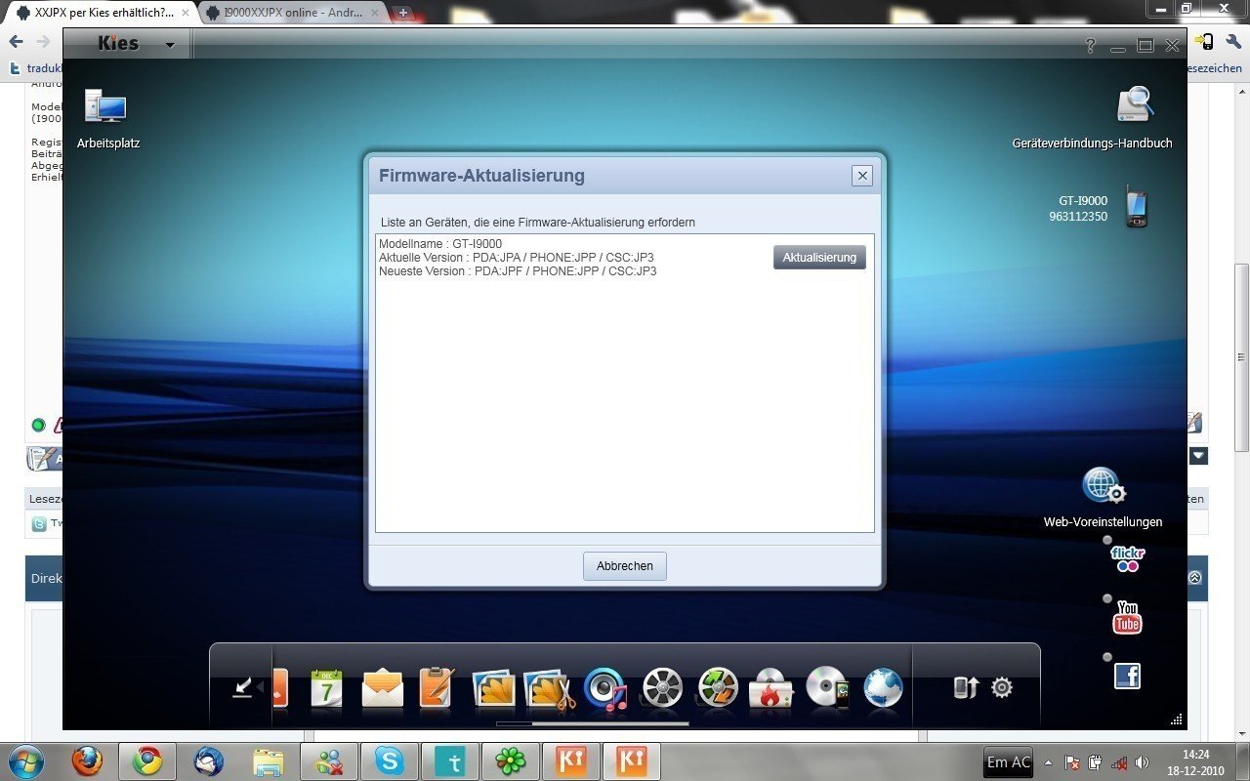Close the Firmware-Aktualisierung dialog
Screen dimensions: 1250x781
point(861,176)
